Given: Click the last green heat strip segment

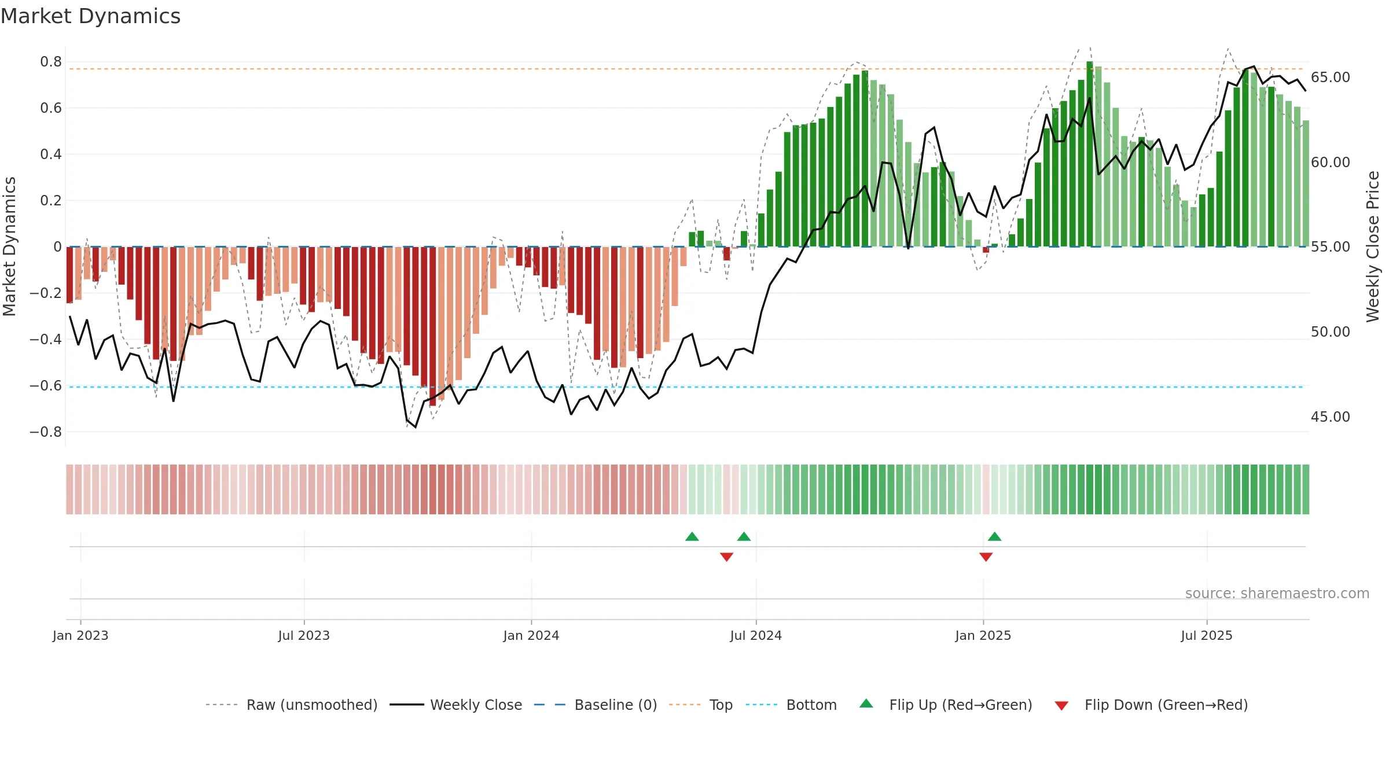Looking at the screenshot, I should tap(1306, 489).
